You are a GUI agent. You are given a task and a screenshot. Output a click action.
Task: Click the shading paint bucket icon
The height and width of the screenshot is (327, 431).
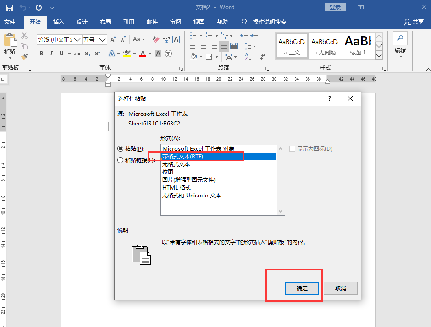tap(194, 57)
